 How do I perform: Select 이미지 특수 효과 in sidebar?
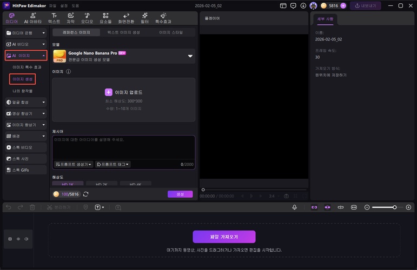click(27, 67)
